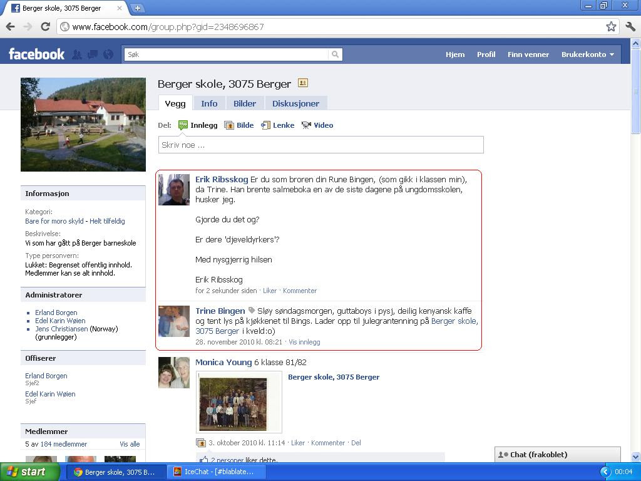Switch to the Diskusjoner tab
The height and width of the screenshot is (481, 641).
[x=295, y=103]
